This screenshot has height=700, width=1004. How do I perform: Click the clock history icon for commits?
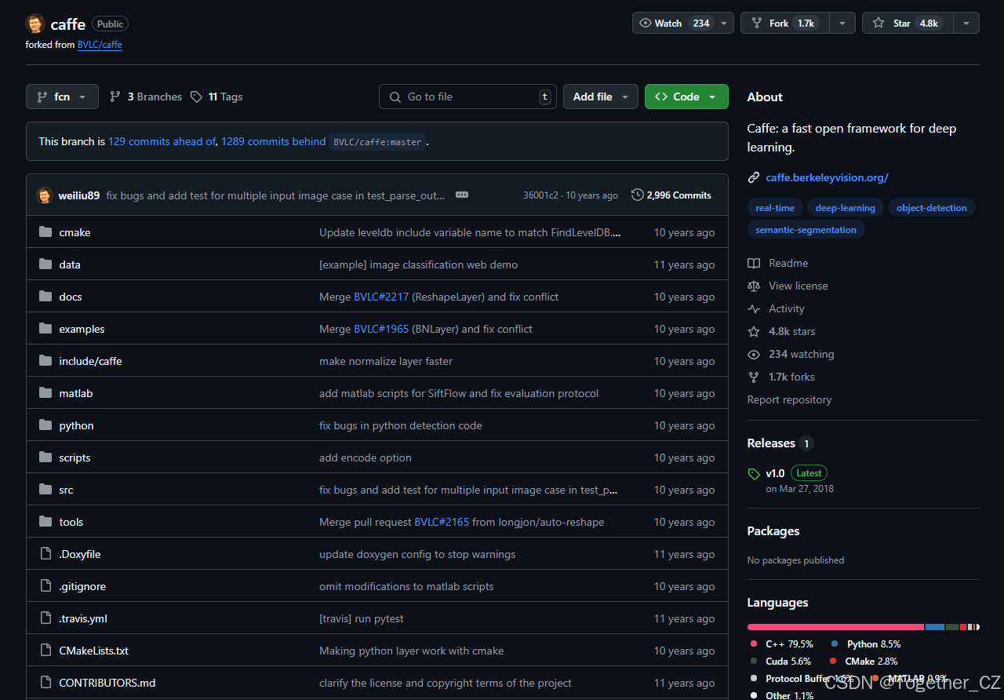coord(638,195)
